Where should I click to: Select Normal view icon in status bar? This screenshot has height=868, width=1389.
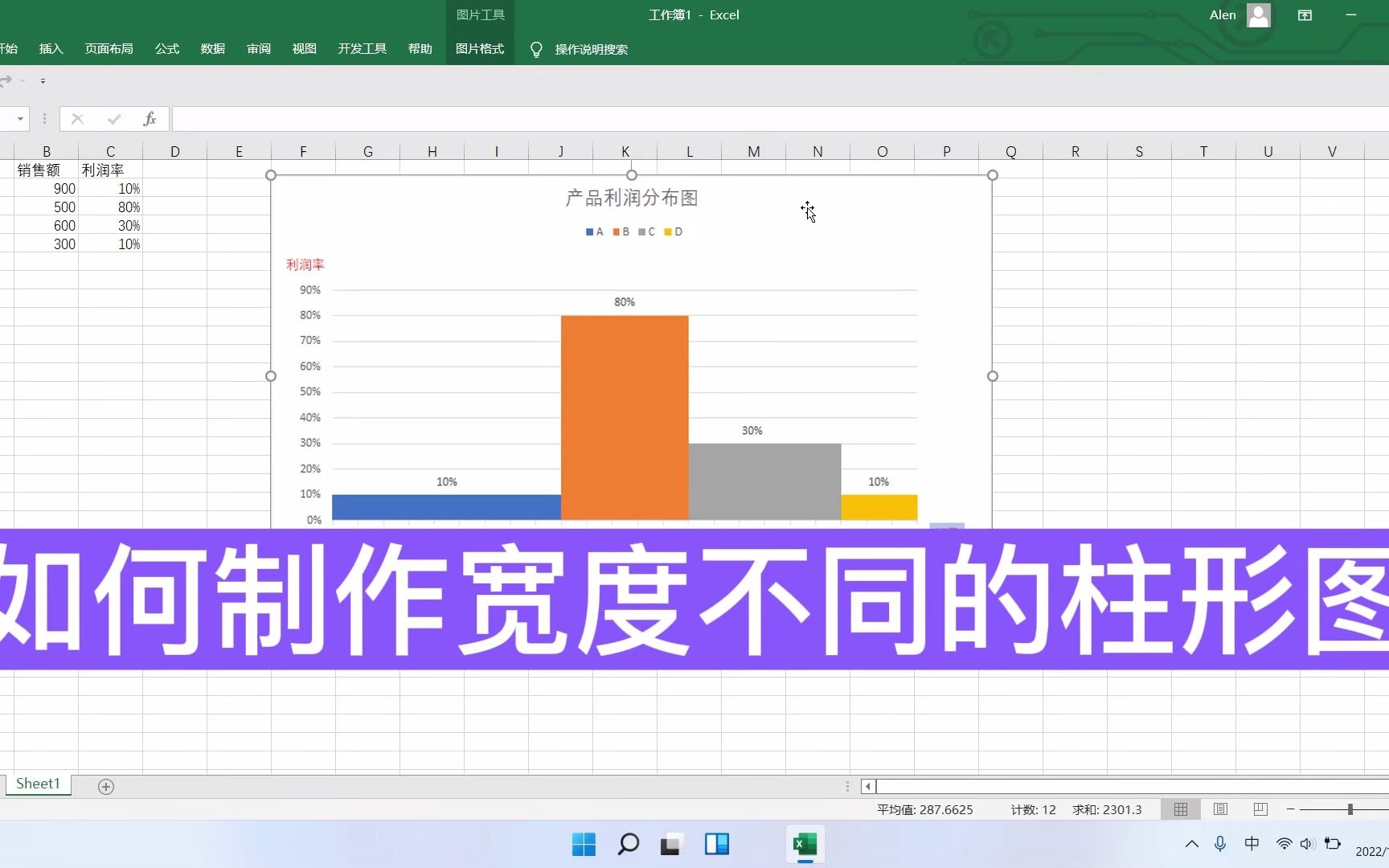coord(1179,809)
